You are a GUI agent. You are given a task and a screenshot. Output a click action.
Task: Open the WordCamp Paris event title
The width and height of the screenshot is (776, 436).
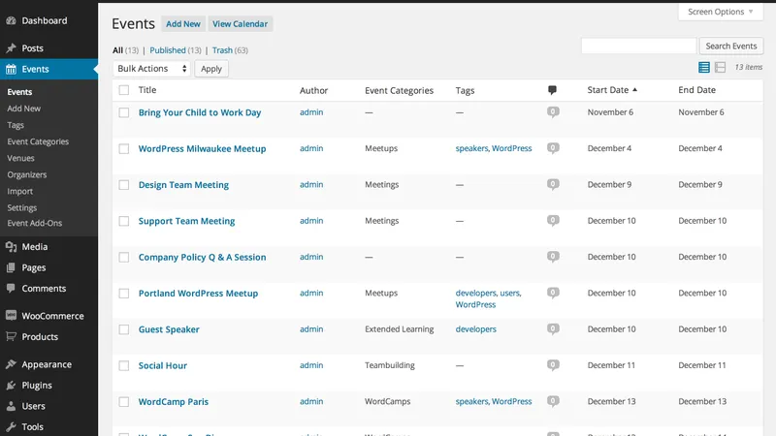point(174,402)
